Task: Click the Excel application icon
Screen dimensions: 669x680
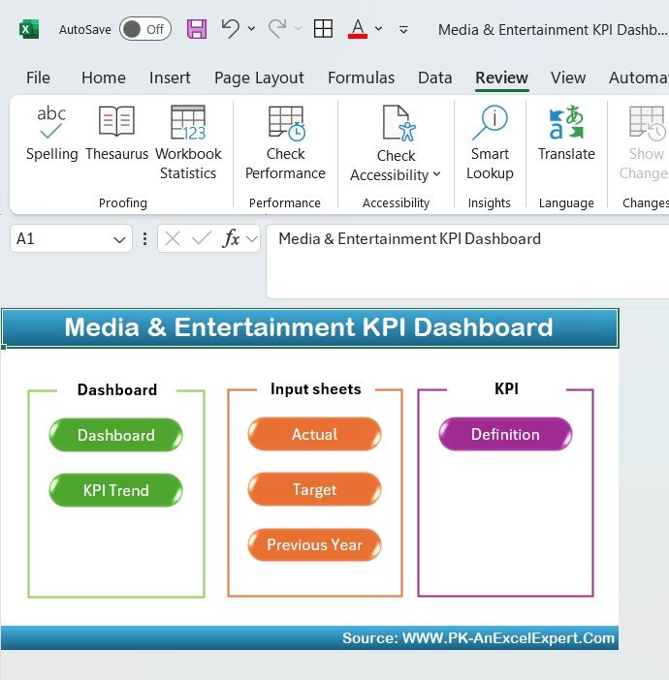Action: (x=29, y=29)
